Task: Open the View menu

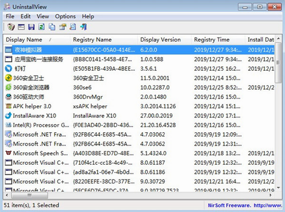Action: coord(43,17)
